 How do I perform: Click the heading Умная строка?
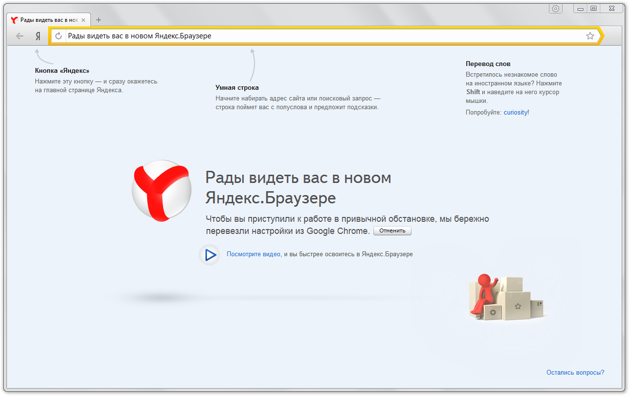tap(237, 88)
